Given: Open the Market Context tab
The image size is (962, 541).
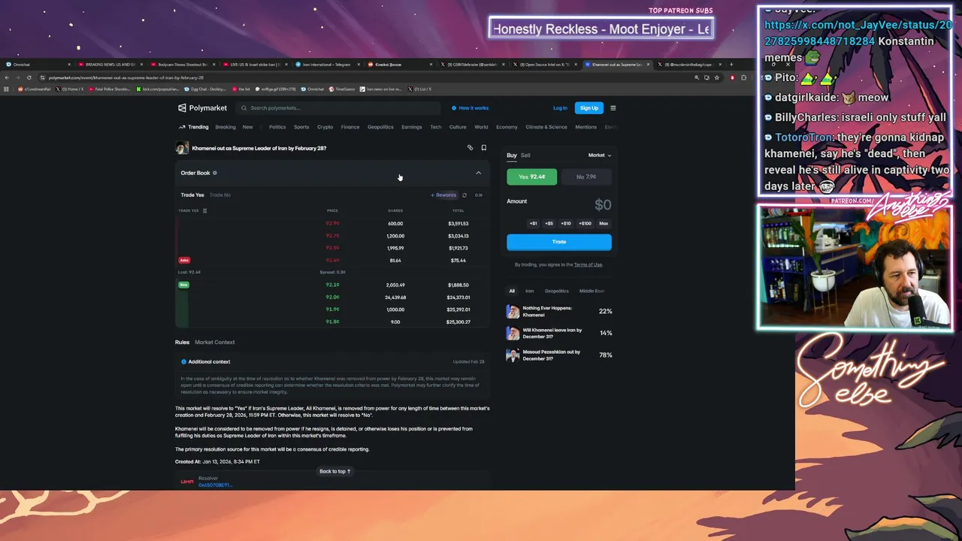Looking at the screenshot, I should coord(215,342).
